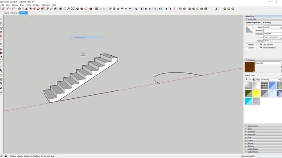Select the Scale tool
Screen dimensions: 282x158
(x=42, y=9)
